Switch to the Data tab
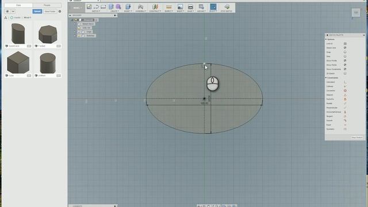368x207 pixels. coord(18,5)
